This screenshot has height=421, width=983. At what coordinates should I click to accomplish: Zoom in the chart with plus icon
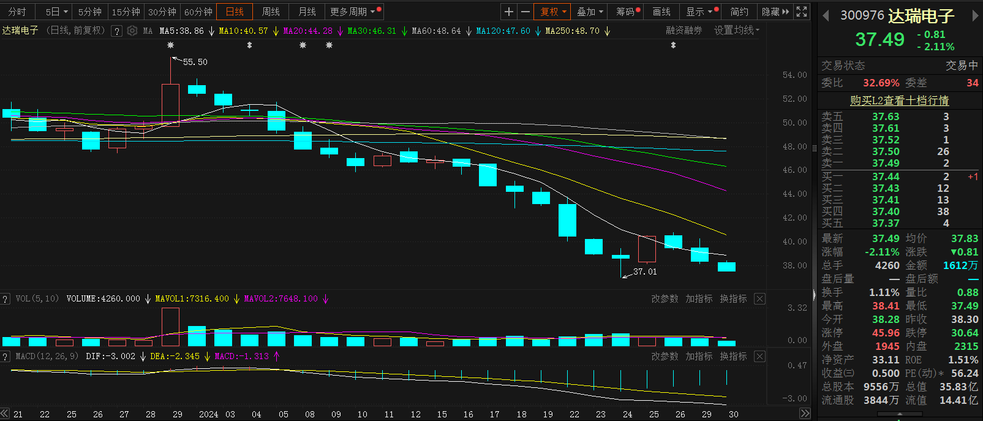(509, 12)
